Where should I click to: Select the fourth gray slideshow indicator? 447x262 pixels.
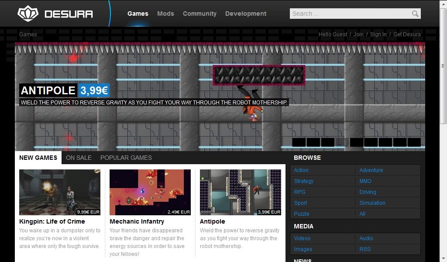tap(342, 142)
